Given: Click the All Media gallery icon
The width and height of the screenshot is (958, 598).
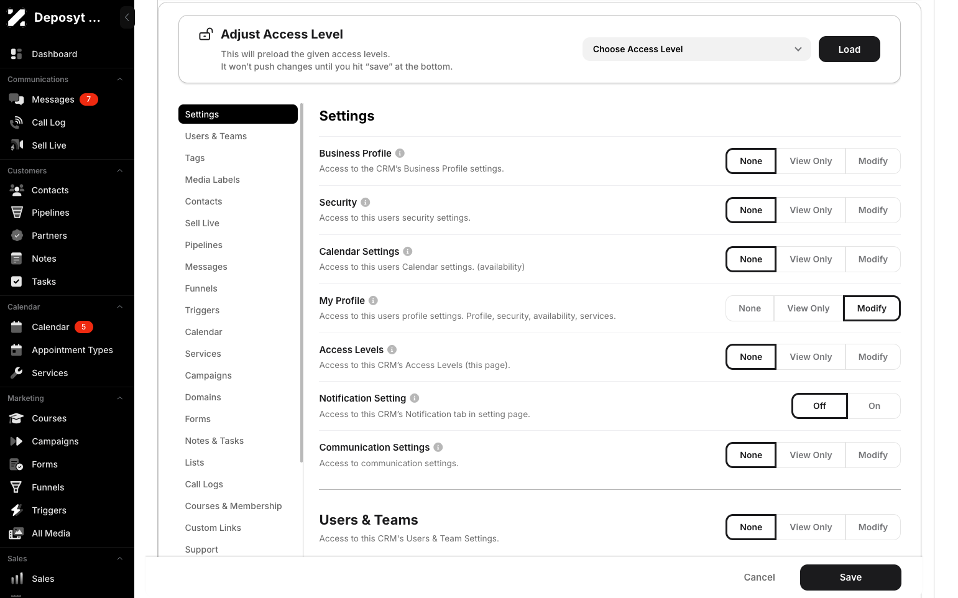Looking at the screenshot, I should coord(17,533).
